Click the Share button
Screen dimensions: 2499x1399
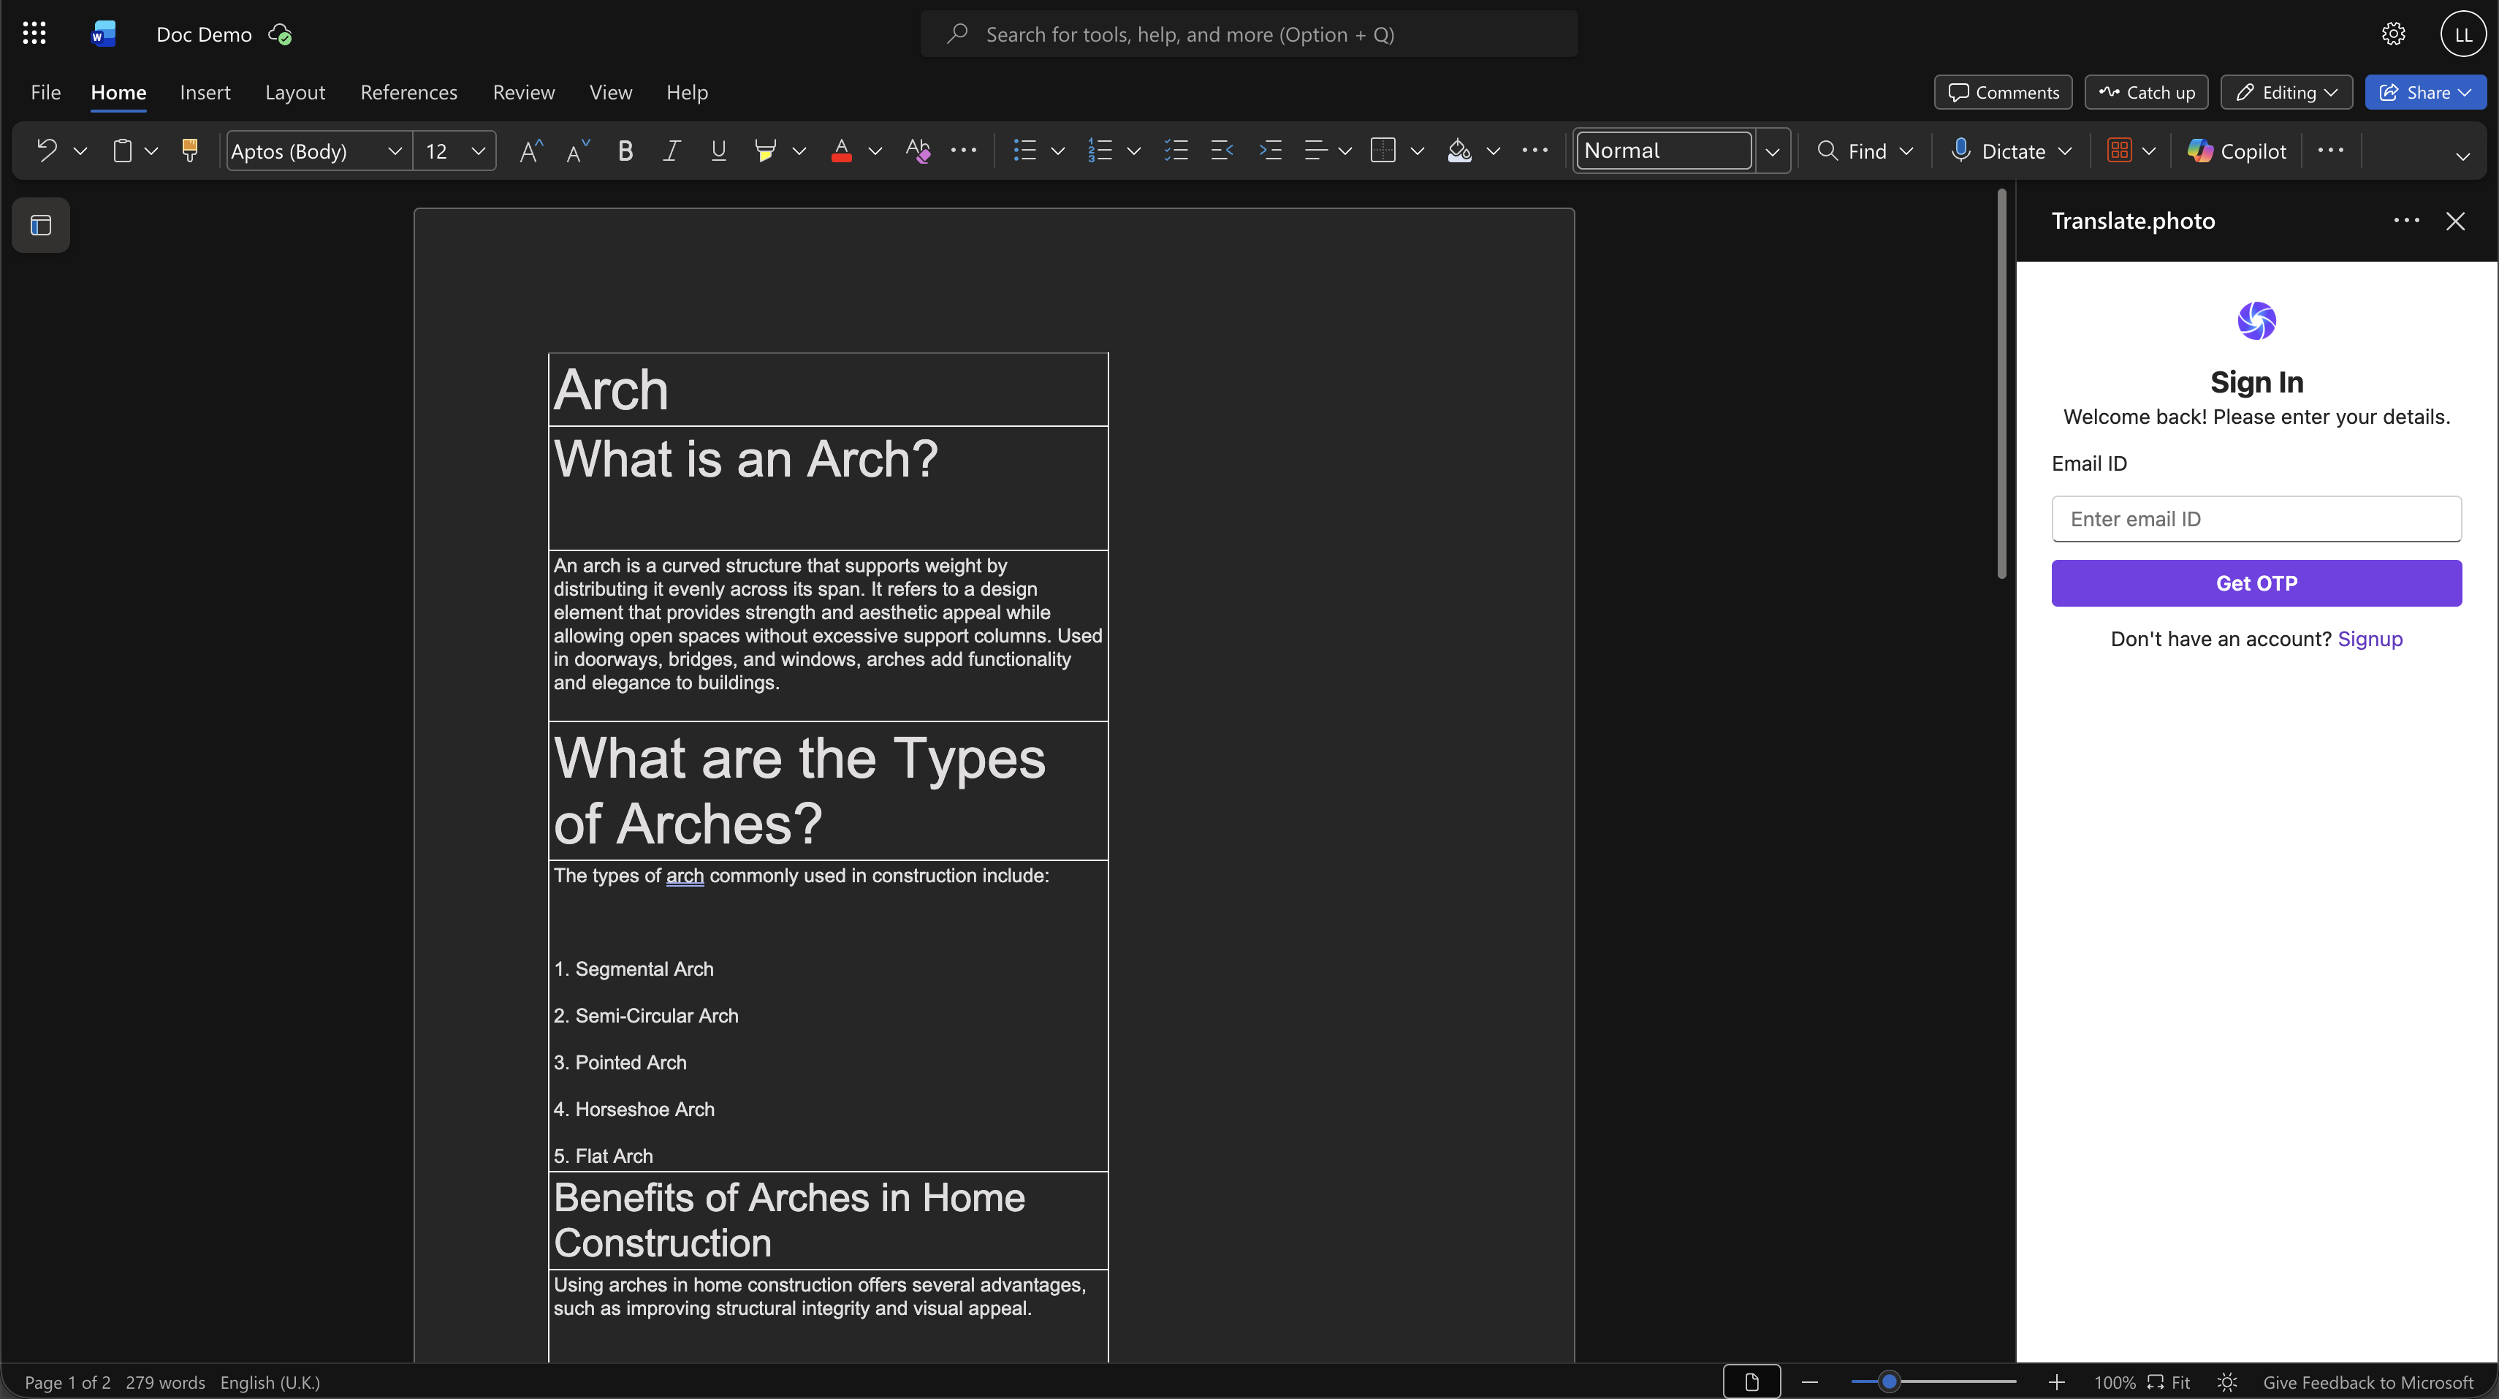2425,92
